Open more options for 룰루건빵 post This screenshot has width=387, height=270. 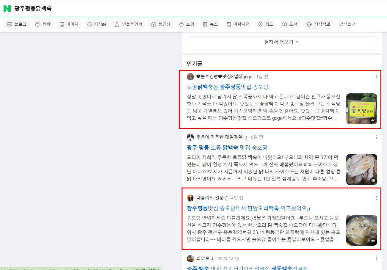tap(377, 77)
